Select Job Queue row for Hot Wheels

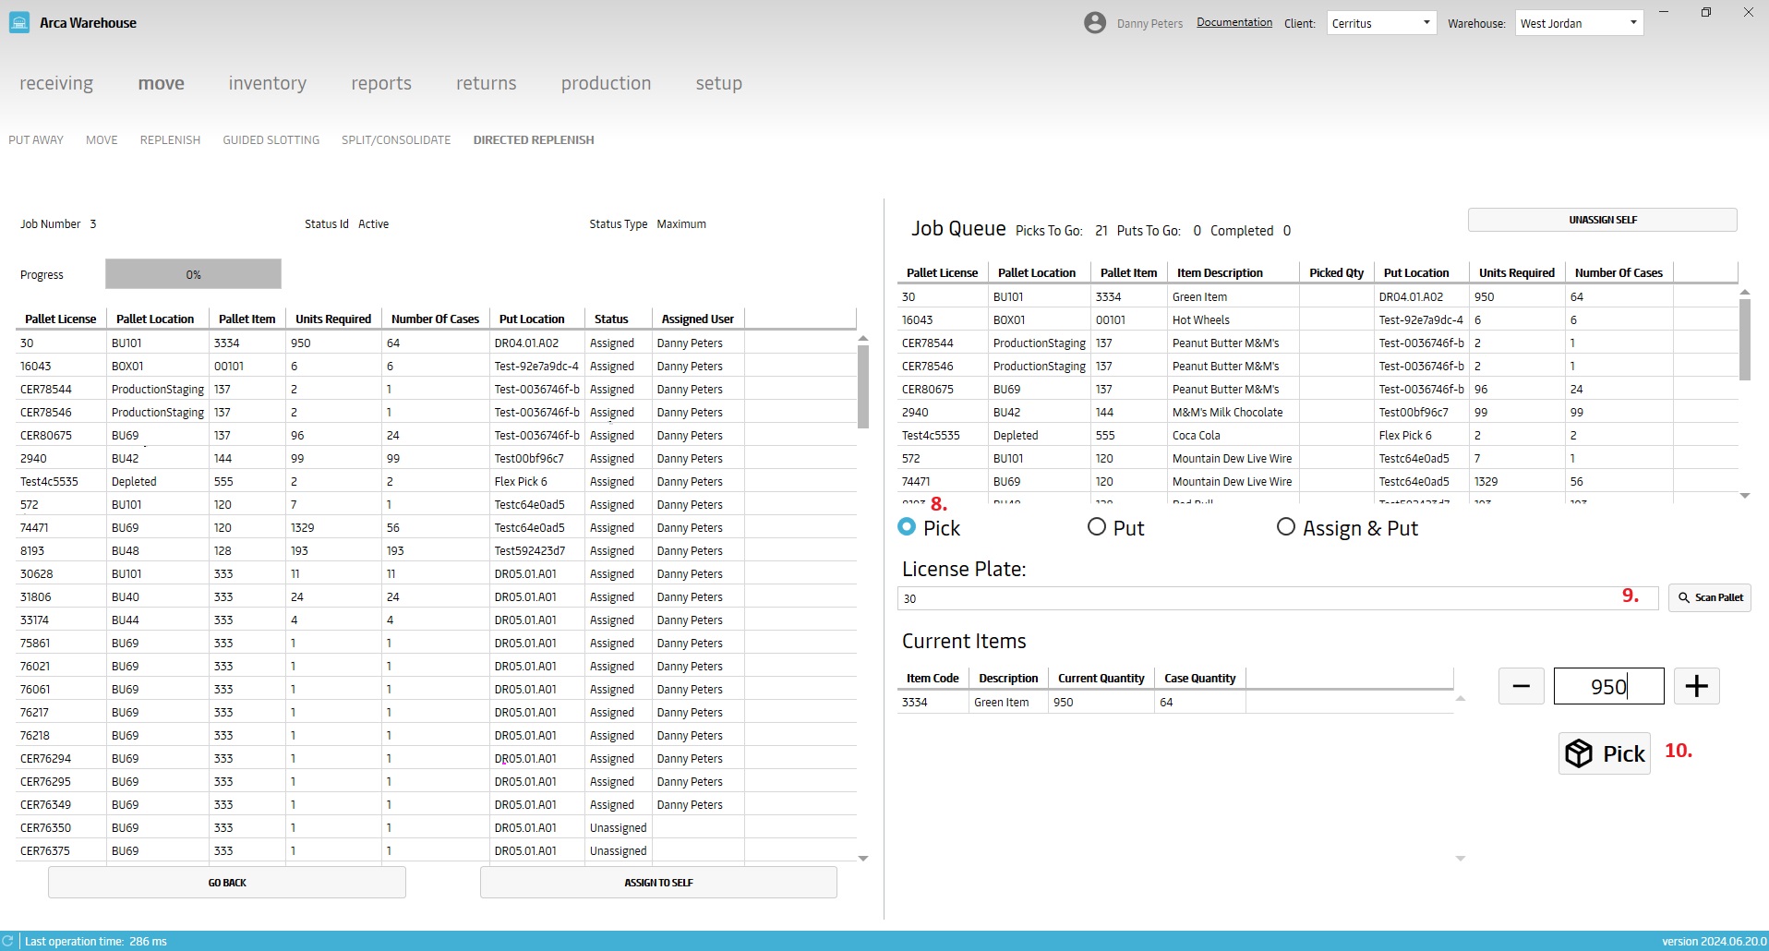(x=1318, y=320)
